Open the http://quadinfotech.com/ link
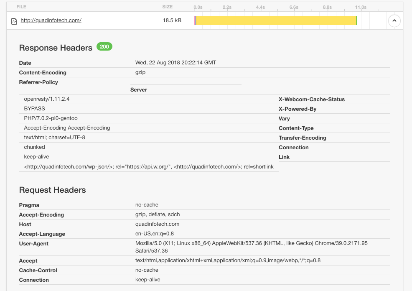The height and width of the screenshot is (291, 412). tap(51, 20)
